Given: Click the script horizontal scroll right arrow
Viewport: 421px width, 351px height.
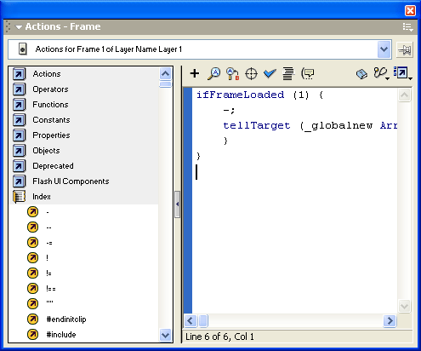Looking at the screenshot, I should click(x=390, y=321).
